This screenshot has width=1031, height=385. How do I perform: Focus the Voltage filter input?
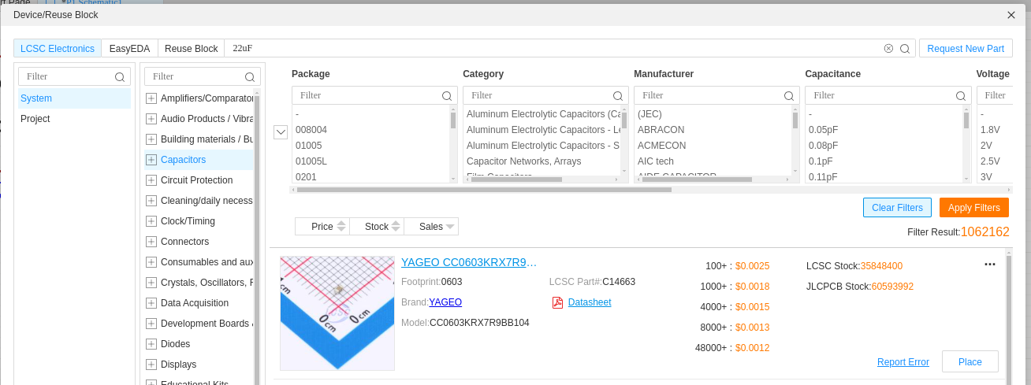[995, 95]
